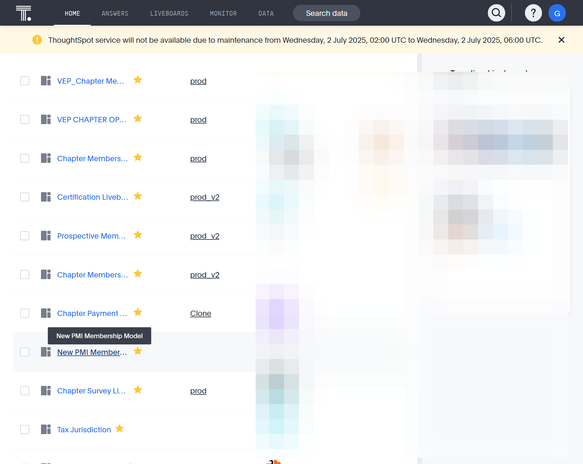The width and height of the screenshot is (583, 464).
Task: Click prod_v2 tag on Prospective Mem...
Action: 205,236
